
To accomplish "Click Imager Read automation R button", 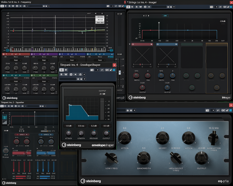I will click(x=137, y=7).
